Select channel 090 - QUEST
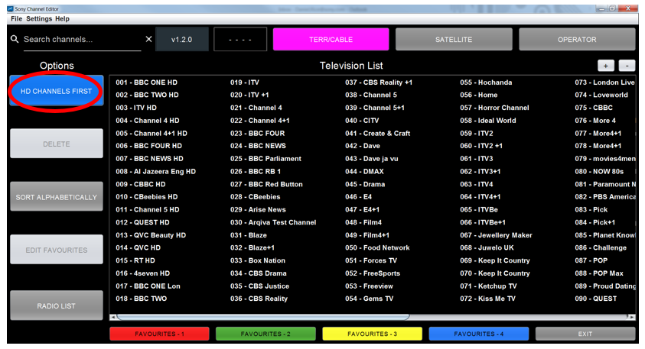The height and width of the screenshot is (349, 645). click(595, 299)
